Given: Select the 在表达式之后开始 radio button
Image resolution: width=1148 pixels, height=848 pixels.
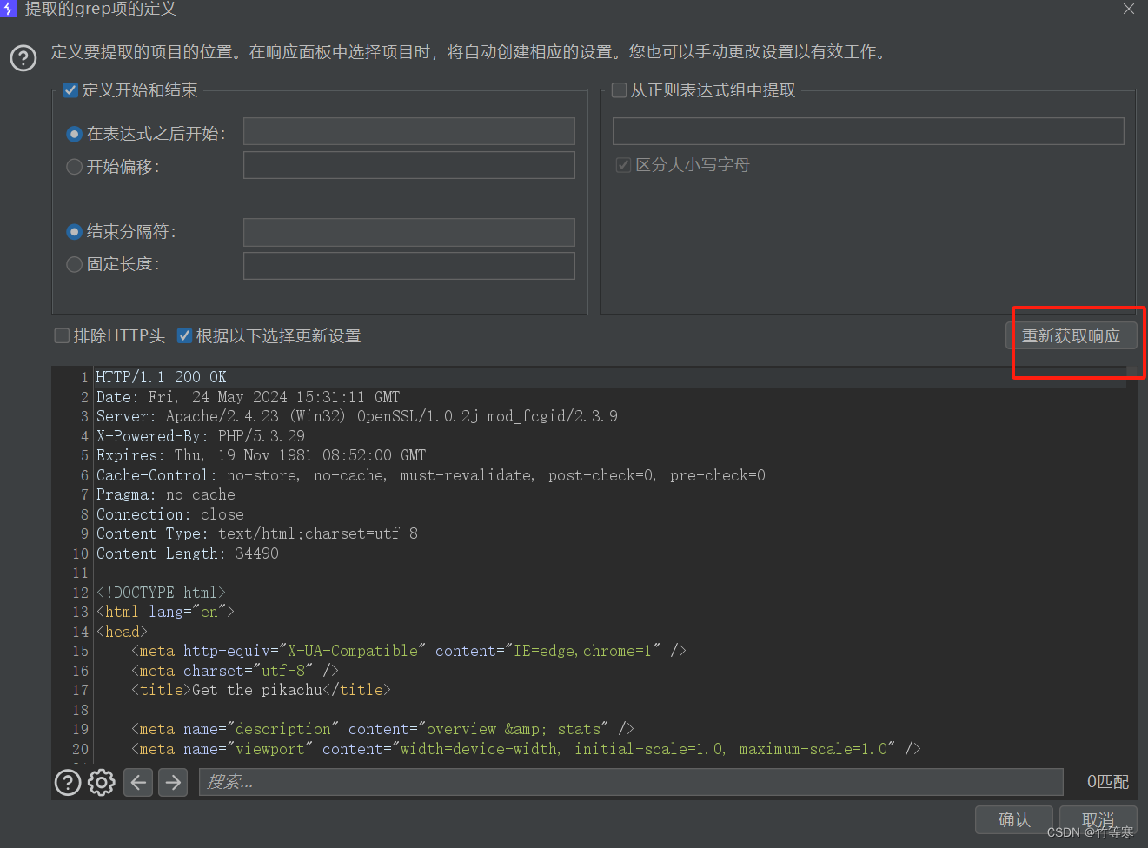Looking at the screenshot, I should click(x=75, y=134).
